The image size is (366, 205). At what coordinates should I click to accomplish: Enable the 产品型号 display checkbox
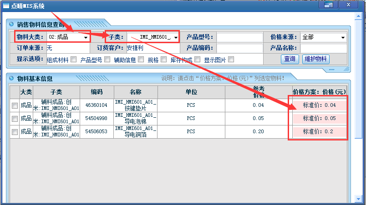pyautogui.click(x=107, y=60)
